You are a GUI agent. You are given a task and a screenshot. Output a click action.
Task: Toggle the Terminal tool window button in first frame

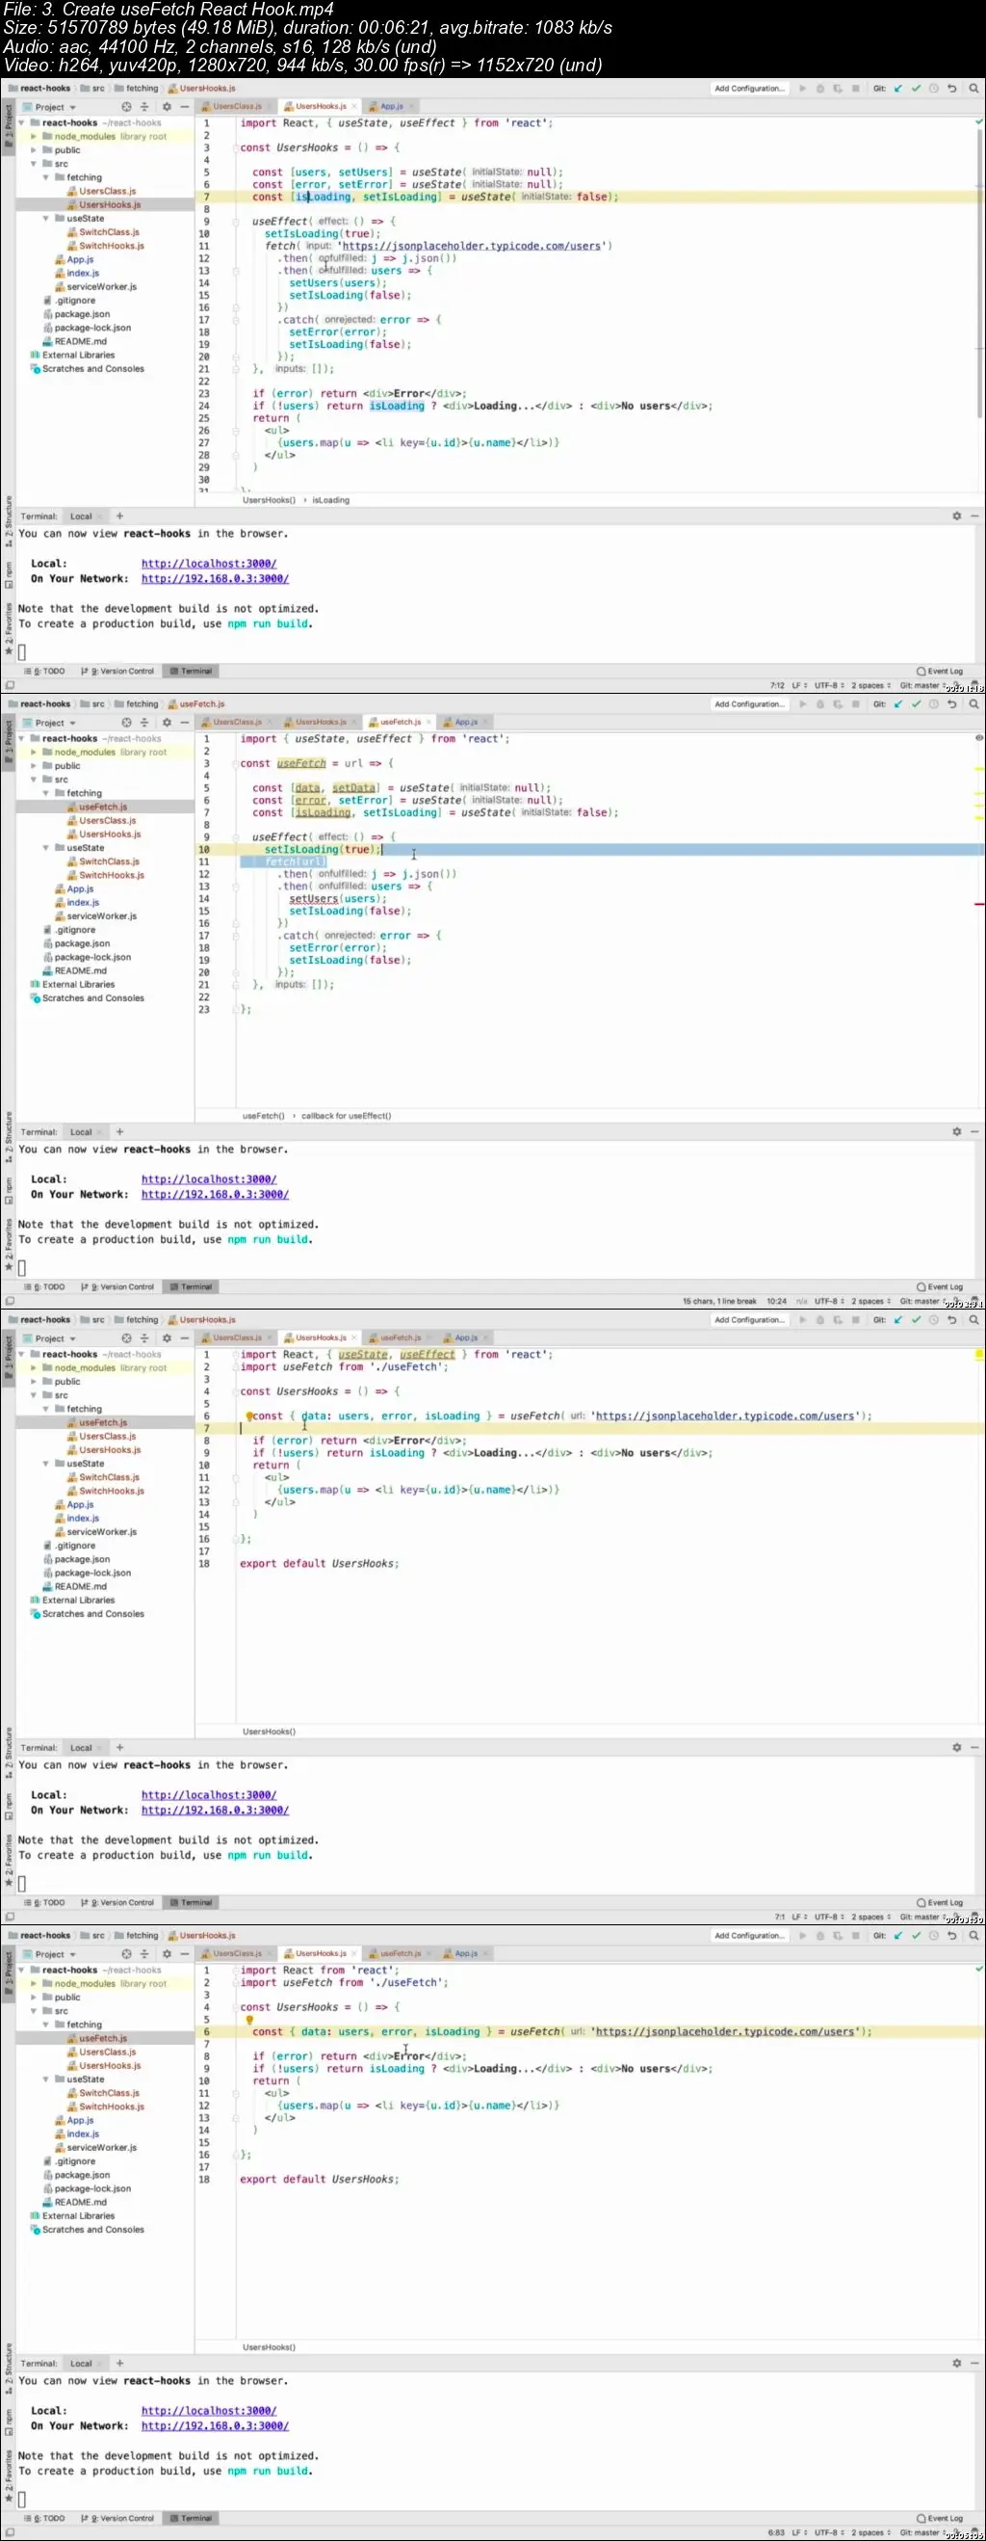(x=192, y=671)
